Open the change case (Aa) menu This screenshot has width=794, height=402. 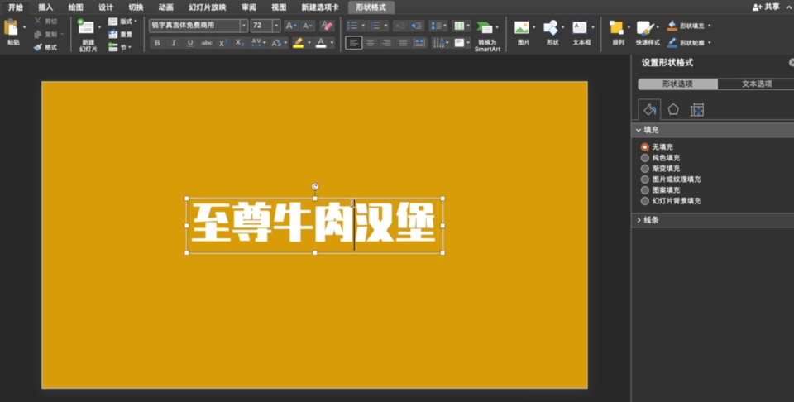click(278, 43)
